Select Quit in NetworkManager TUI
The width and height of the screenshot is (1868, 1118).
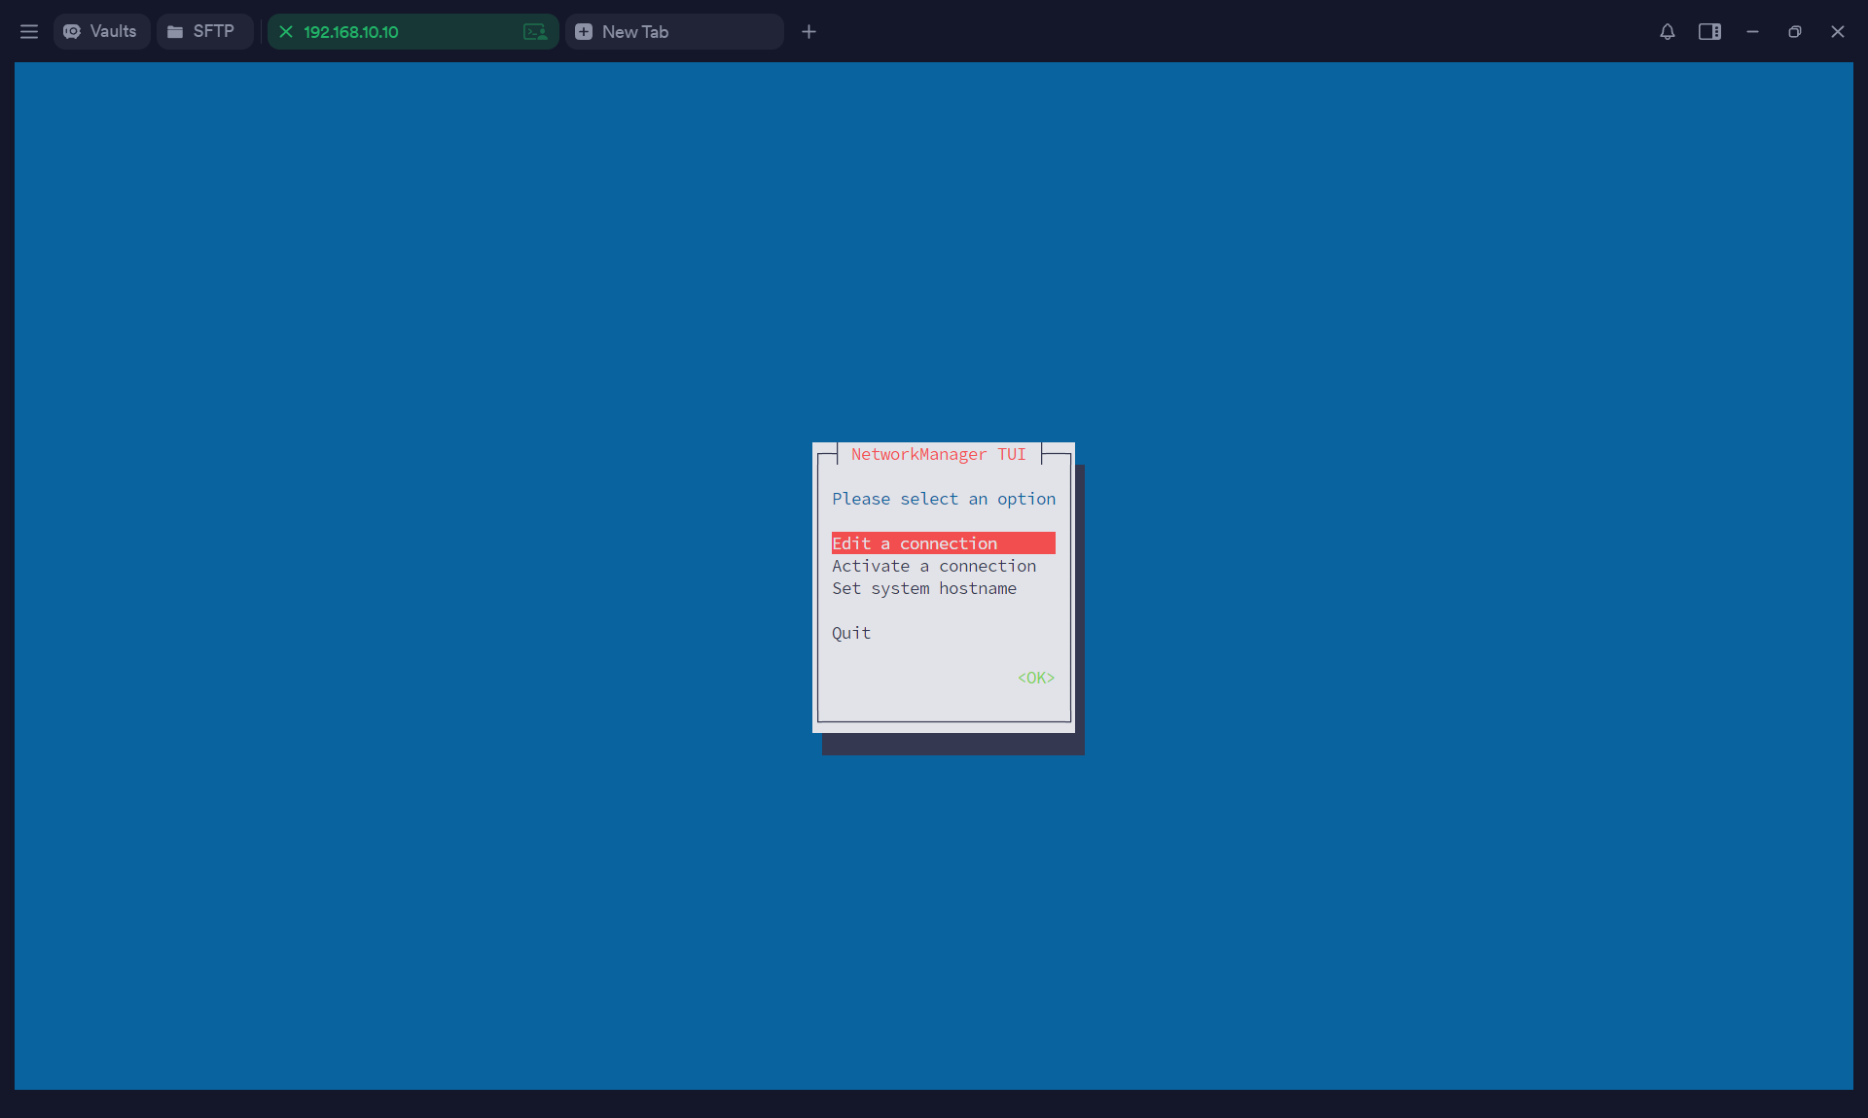pyautogui.click(x=851, y=633)
